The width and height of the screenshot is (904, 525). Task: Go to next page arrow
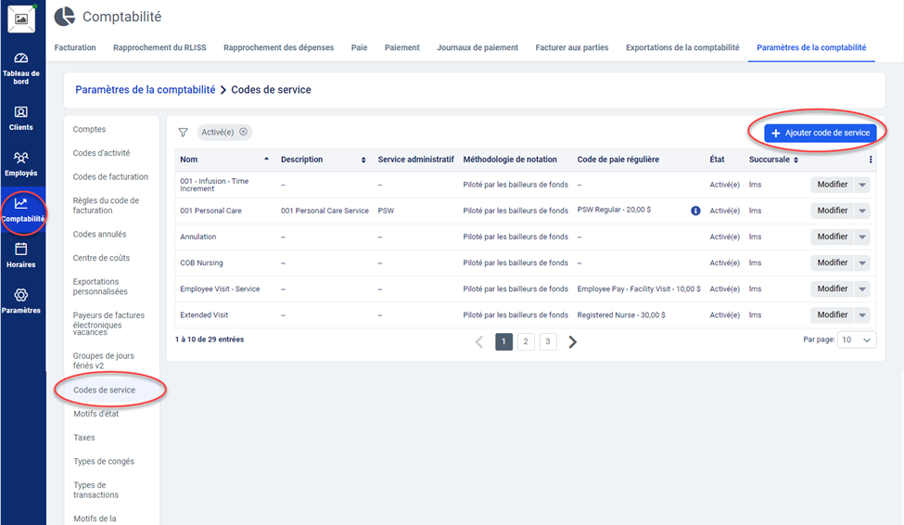click(572, 341)
